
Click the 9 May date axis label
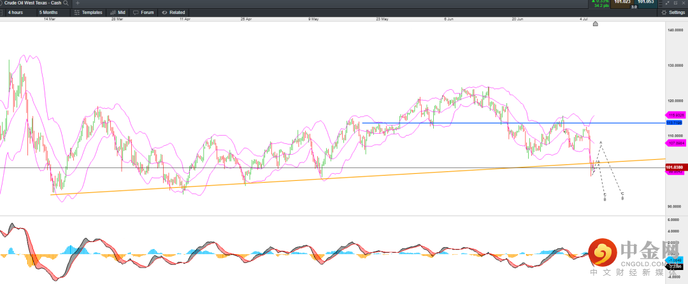pos(313,19)
